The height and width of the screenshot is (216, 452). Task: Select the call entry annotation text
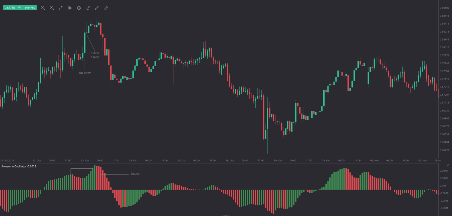(x=85, y=73)
